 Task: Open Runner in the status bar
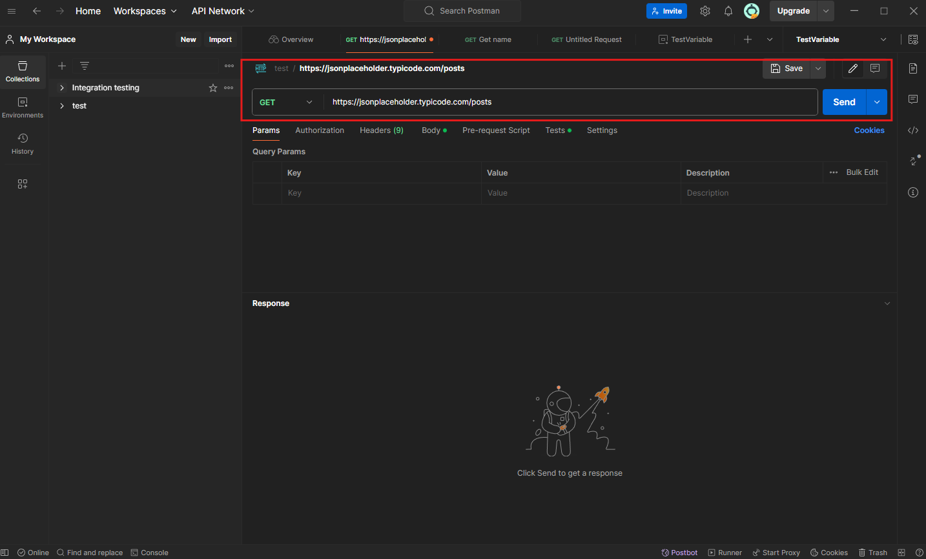(725, 553)
